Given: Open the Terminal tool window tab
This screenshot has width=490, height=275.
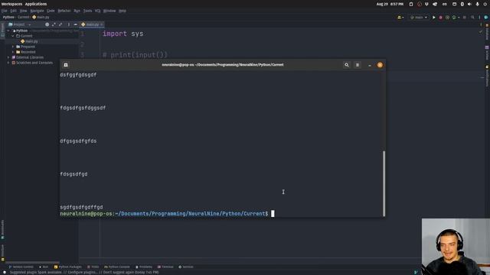Looking at the screenshot, I should 165,267.
